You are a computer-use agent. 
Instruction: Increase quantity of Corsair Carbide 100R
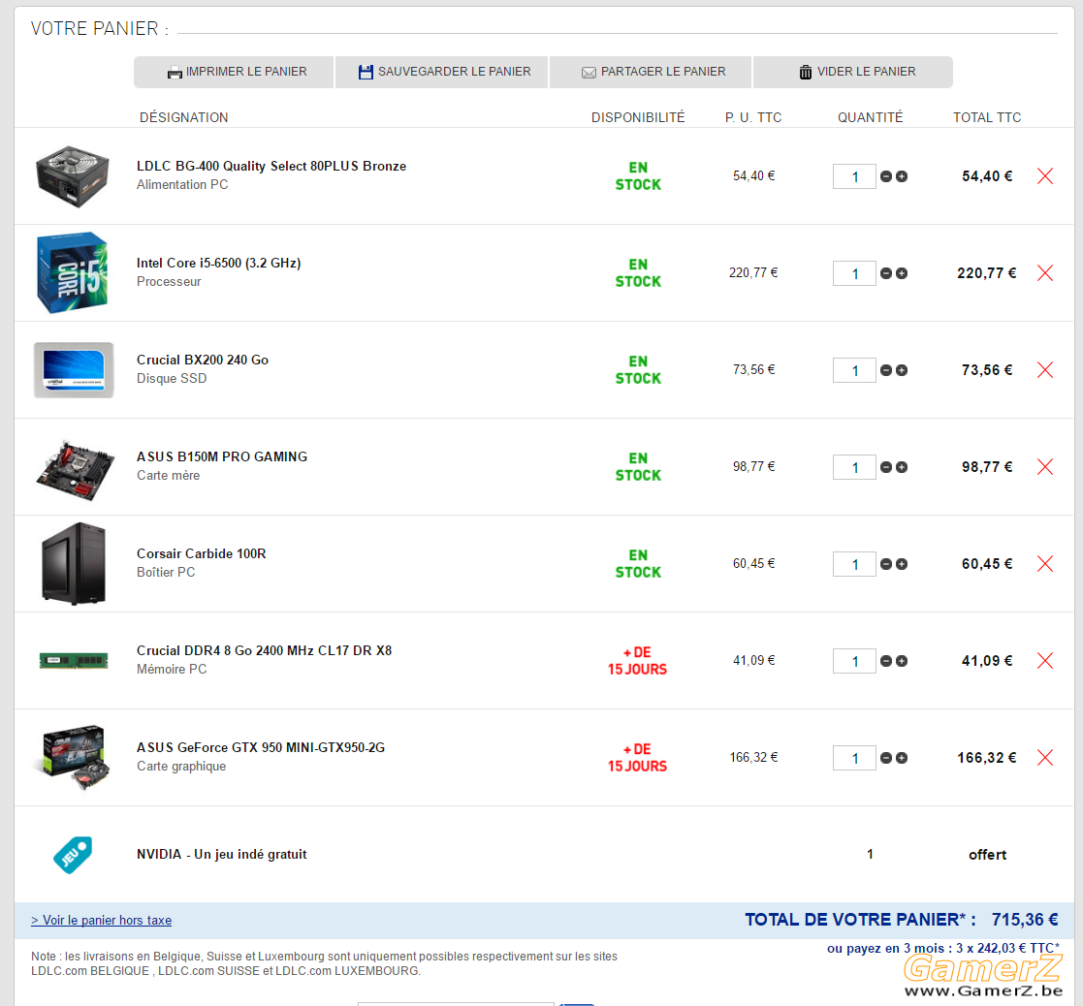tap(902, 564)
